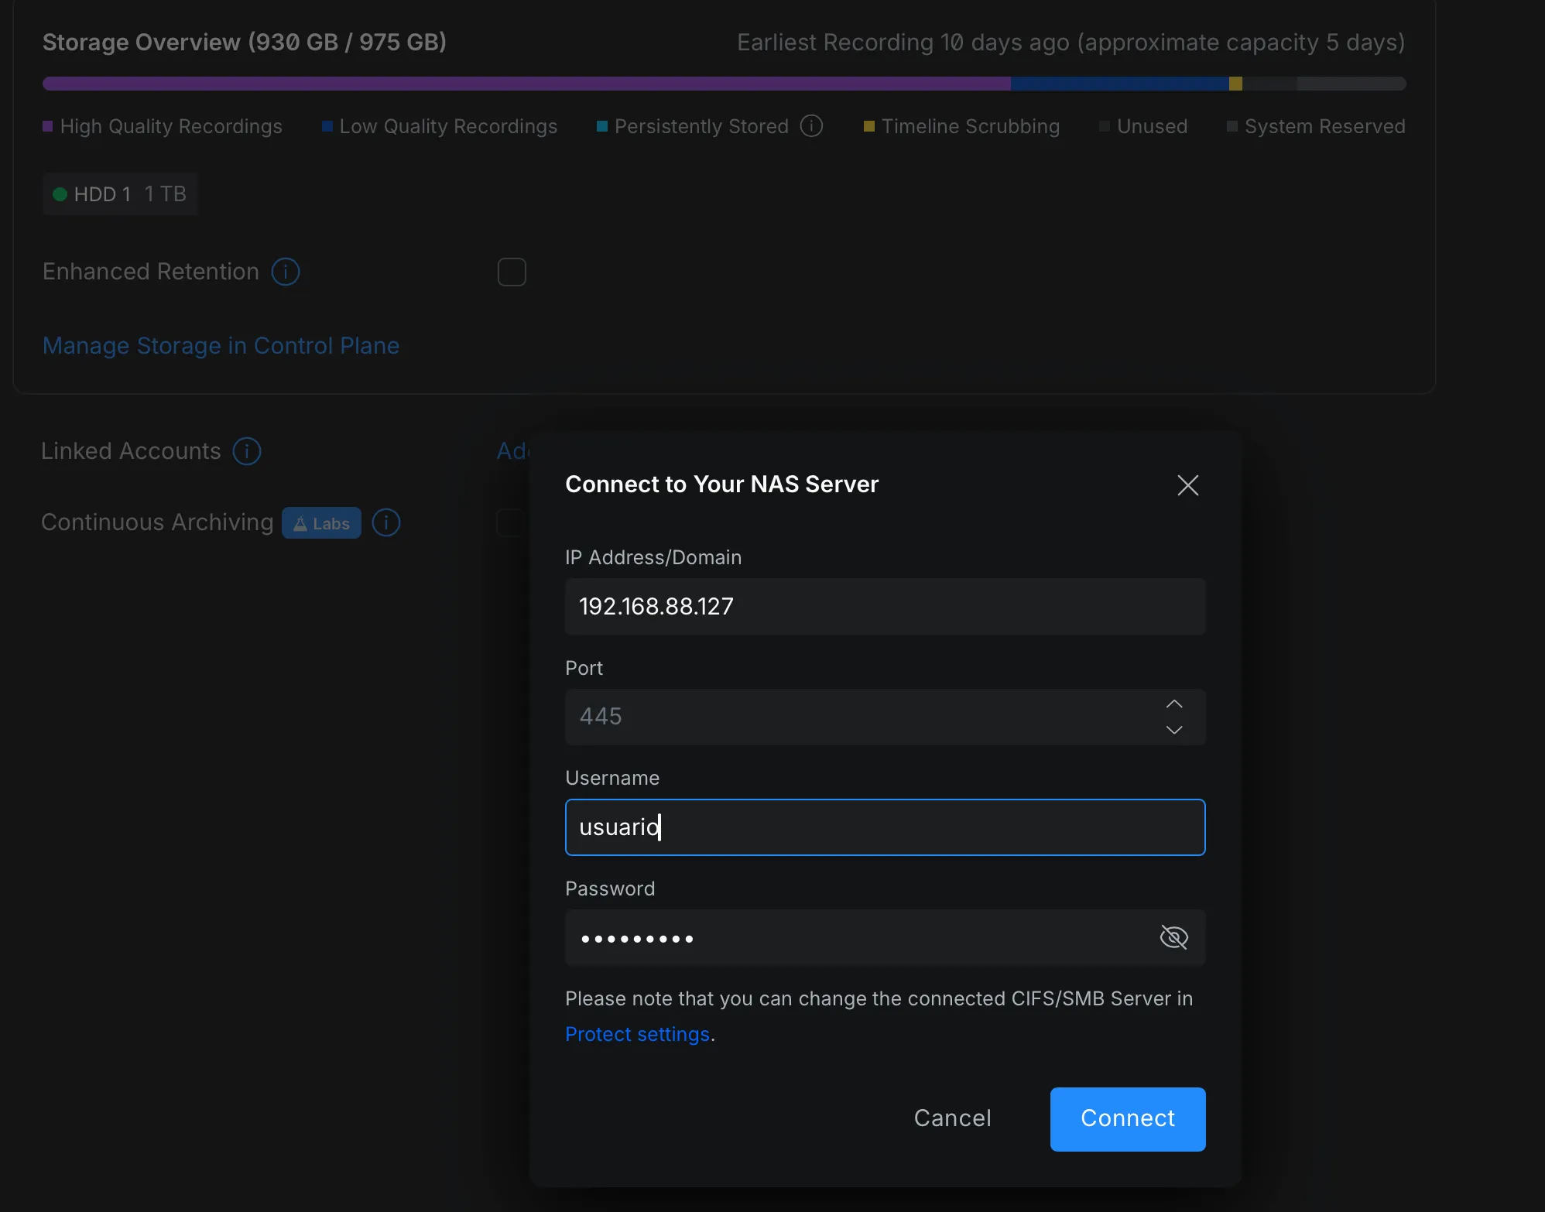Click the Labs badge
The width and height of the screenshot is (1545, 1212).
321,523
